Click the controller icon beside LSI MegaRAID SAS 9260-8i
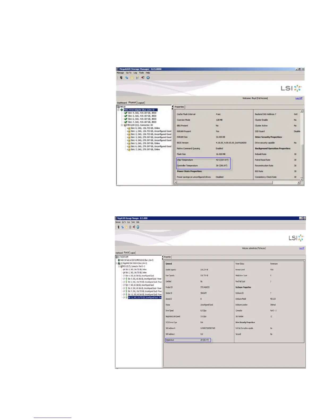The image size is (325, 420). (119, 263)
